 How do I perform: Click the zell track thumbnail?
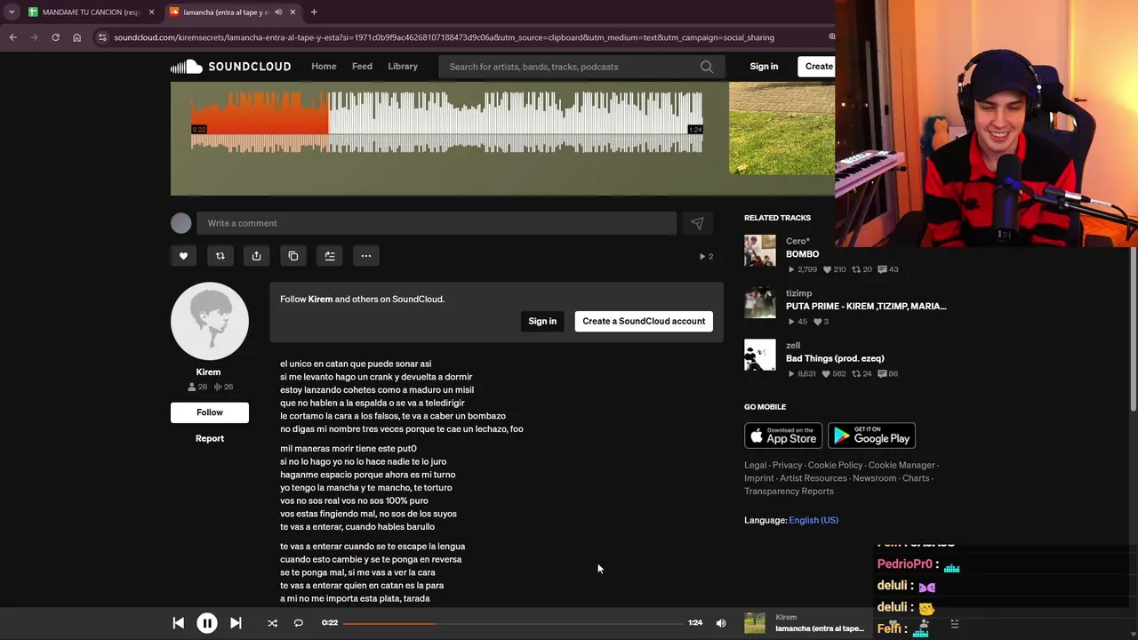pyautogui.click(x=760, y=355)
